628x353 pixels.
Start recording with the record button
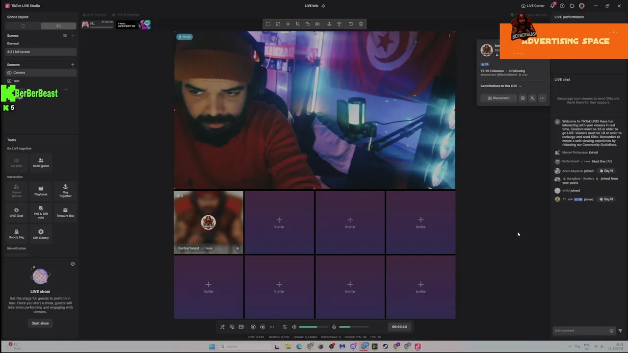click(253, 327)
